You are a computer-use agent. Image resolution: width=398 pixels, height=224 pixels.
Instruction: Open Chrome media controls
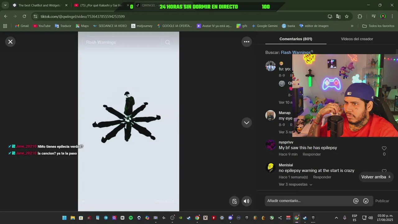click(x=373, y=16)
